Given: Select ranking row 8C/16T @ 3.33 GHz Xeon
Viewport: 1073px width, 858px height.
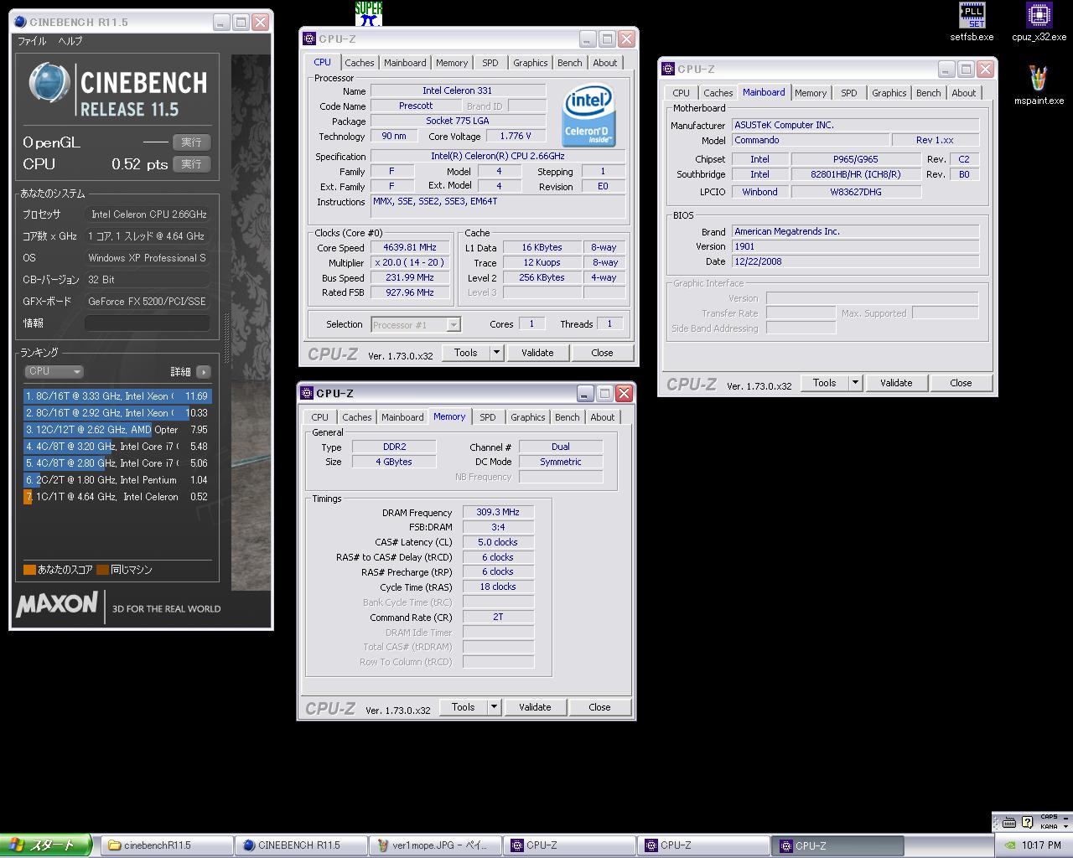Looking at the screenshot, I should click(x=117, y=396).
